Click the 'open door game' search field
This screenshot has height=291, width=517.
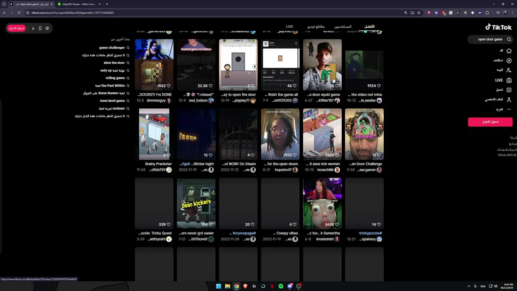[x=490, y=39]
